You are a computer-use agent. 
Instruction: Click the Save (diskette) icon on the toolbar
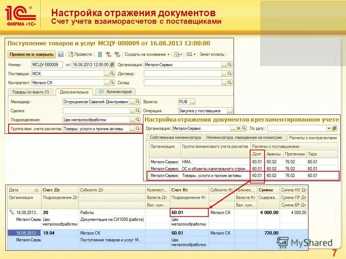61,55
